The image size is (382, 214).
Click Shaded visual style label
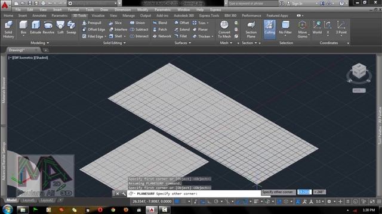(x=41, y=58)
